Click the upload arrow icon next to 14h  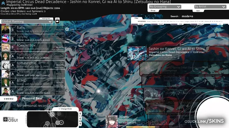(x=67, y=29)
